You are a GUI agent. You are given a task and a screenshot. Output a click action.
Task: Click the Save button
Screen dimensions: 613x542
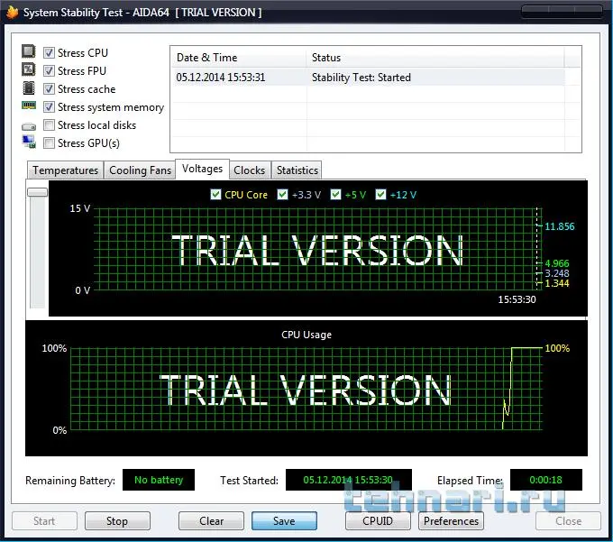284,521
